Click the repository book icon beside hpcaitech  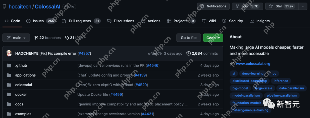click(4, 7)
